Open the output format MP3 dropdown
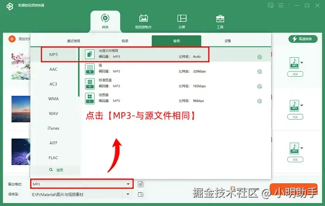 (x=82, y=184)
